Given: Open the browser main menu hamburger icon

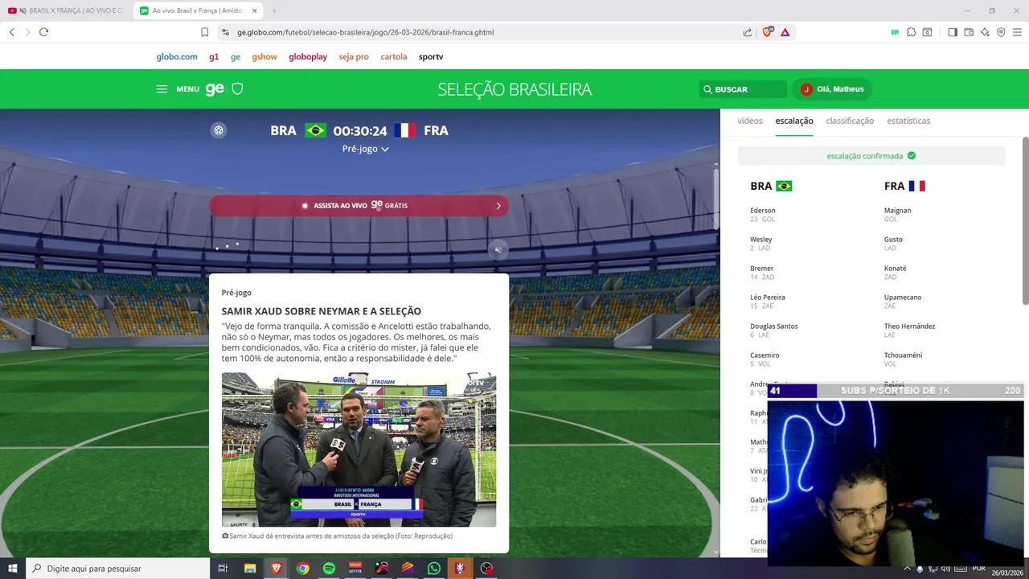Looking at the screenshot, I should pyautogui.click(x=1017, y=32).
